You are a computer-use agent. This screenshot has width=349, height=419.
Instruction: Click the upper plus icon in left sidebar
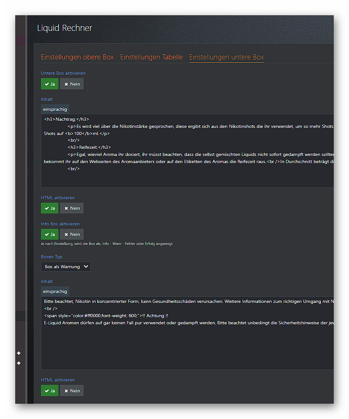pos(19,353)
